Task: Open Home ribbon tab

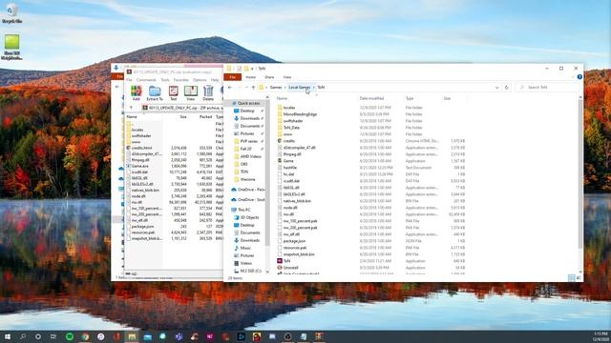Action: click(250, 77)
